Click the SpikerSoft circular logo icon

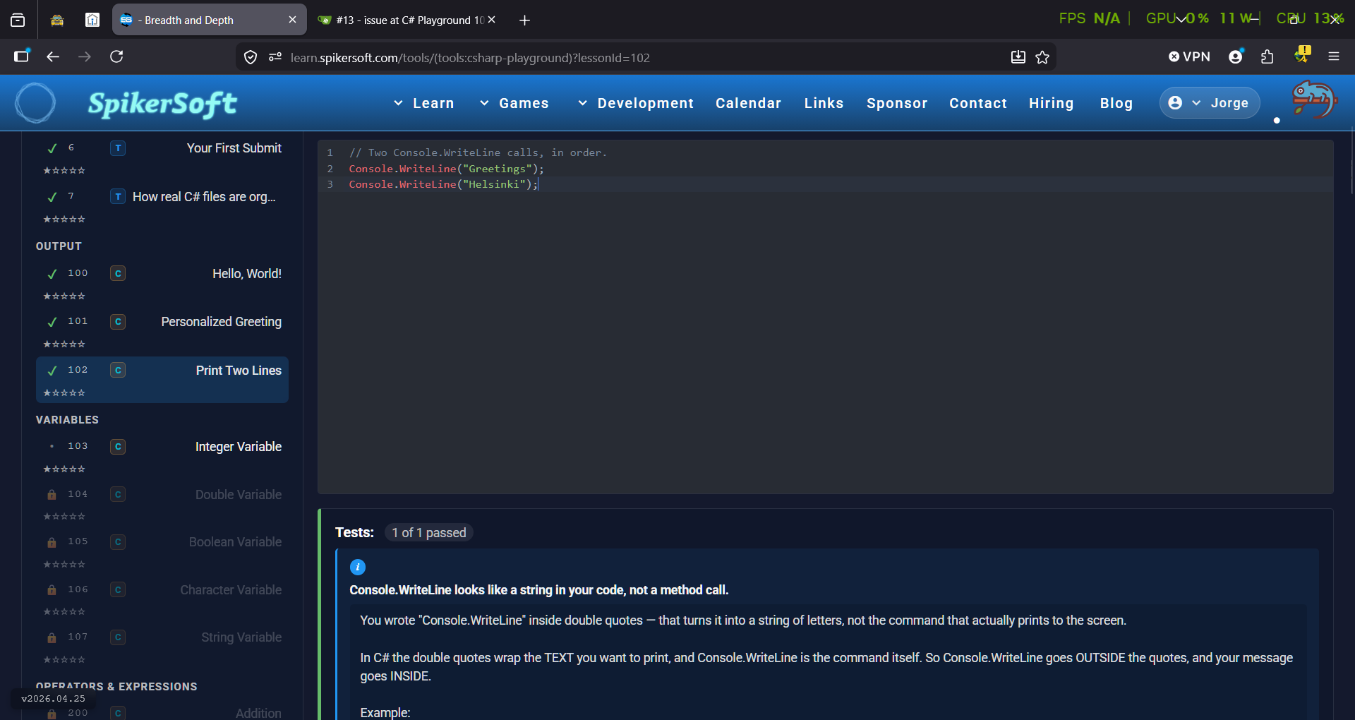pyautogui.click(x=35, y=103)
